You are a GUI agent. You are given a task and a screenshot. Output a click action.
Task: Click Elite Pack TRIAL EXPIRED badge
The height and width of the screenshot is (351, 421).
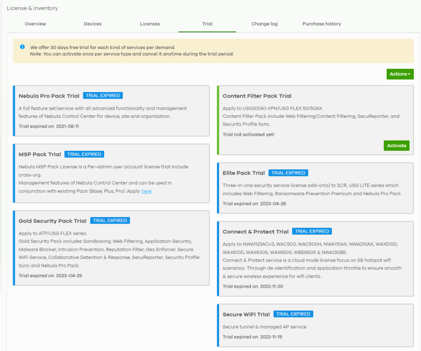288,173
